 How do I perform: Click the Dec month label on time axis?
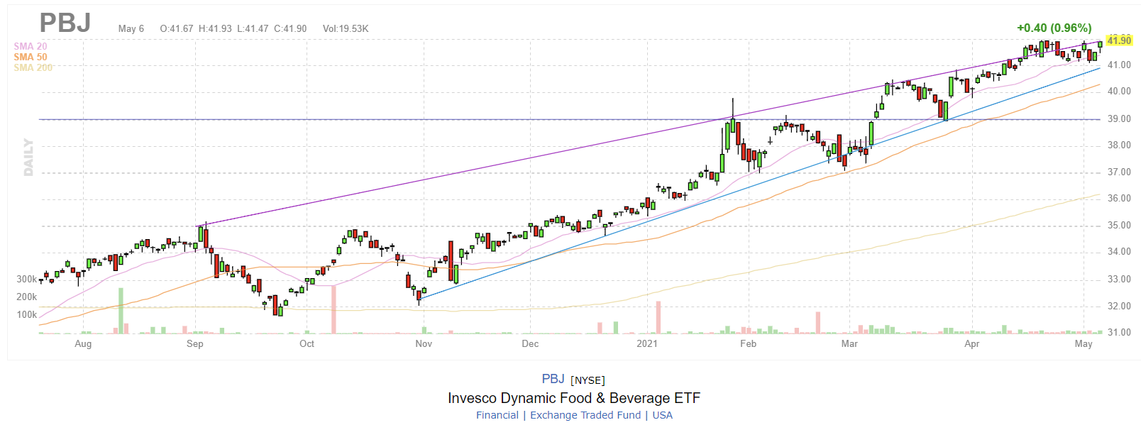[530, 343]
